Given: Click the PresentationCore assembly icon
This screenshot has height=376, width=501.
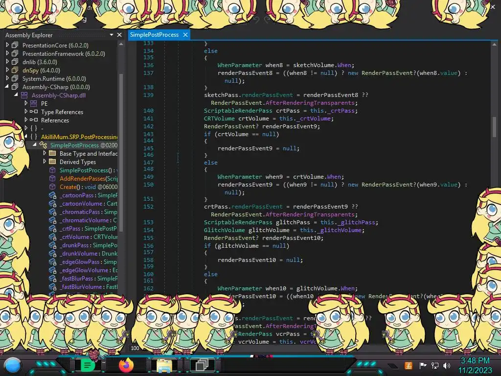Looking at the screenshot, I should [x=15, y=45].
